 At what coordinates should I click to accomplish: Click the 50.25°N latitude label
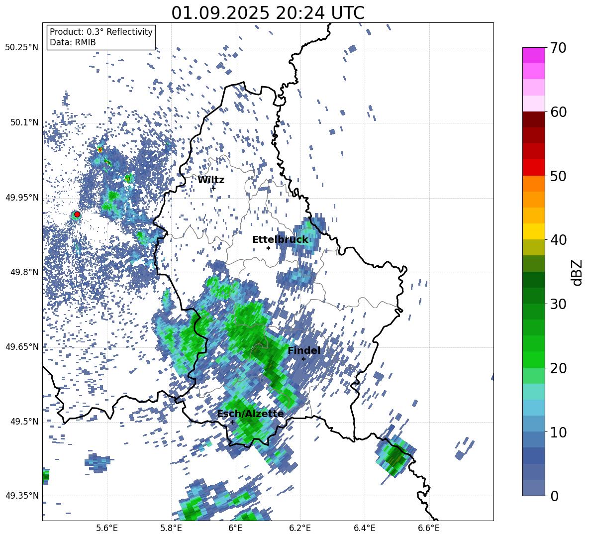(22, 48)
